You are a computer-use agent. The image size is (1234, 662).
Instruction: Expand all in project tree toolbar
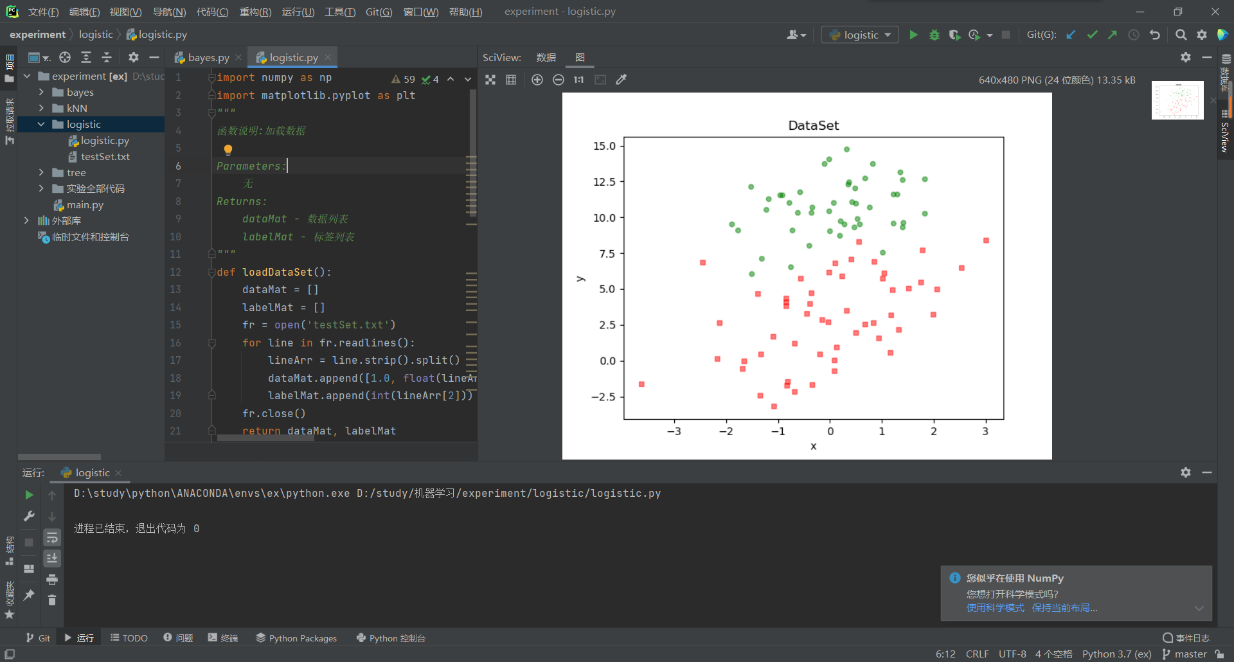(86, 57)
